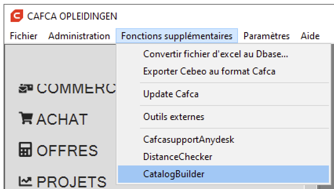Click the calculator icon for OFFRES

pos(25,149)
